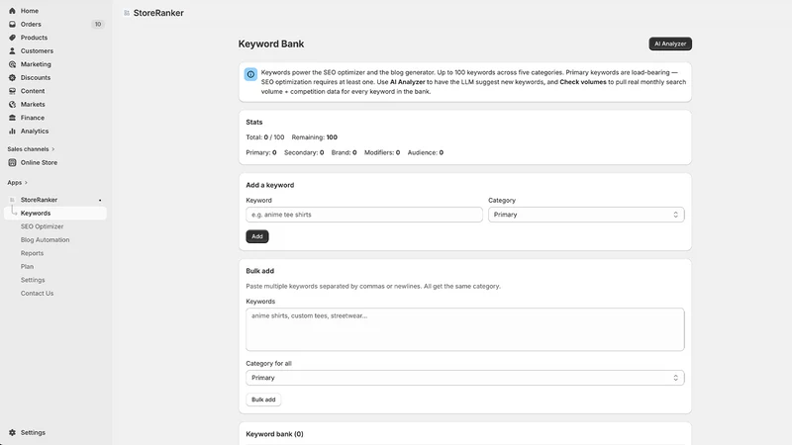Open the Reports page

(32, 253)
